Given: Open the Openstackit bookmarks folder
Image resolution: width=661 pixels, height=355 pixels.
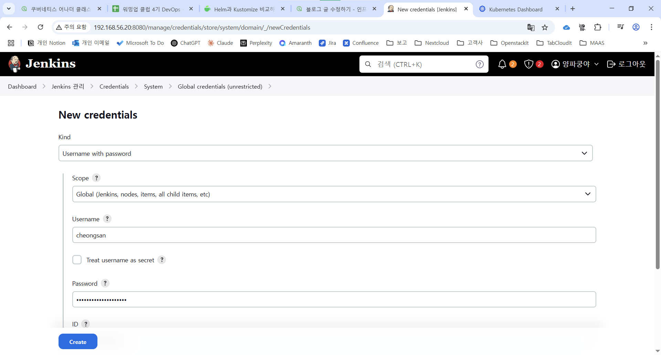Looking at the screenshot, I should [510, 43].
